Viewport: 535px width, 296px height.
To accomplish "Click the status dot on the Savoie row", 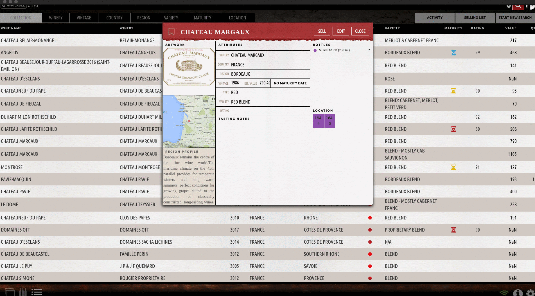I will [x=370, y=266].
